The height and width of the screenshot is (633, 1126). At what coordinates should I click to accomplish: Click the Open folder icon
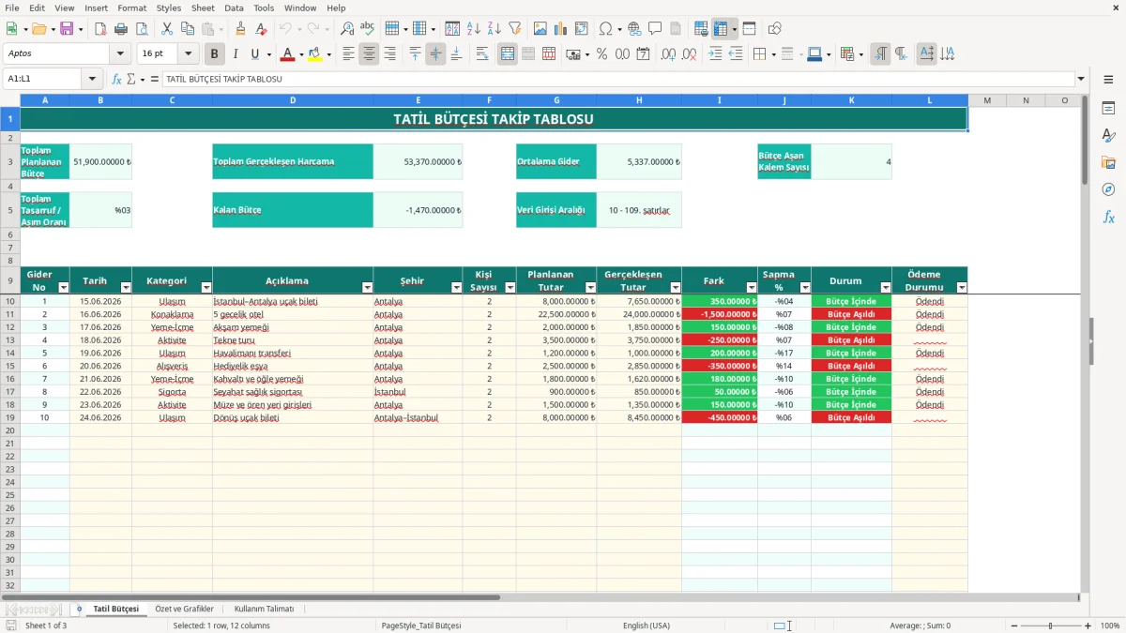pos(38,29)
